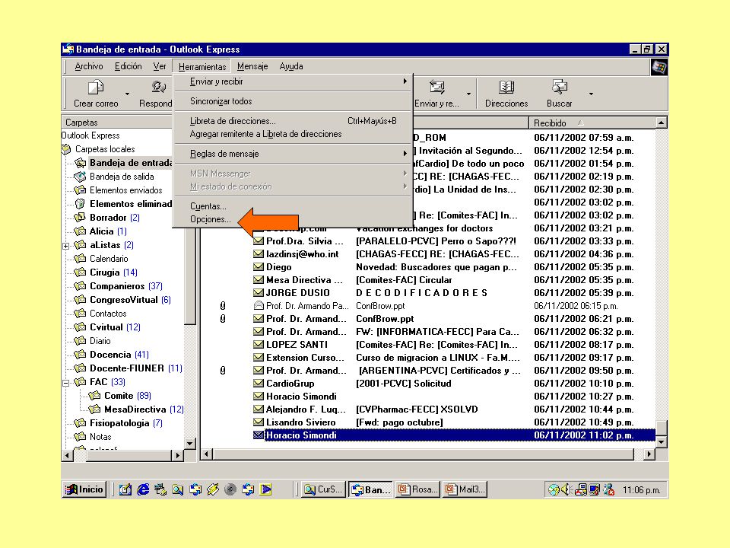Select message 'Curso de migracion a LINUX'
This screenshot has height=548, width=730.
428,358
